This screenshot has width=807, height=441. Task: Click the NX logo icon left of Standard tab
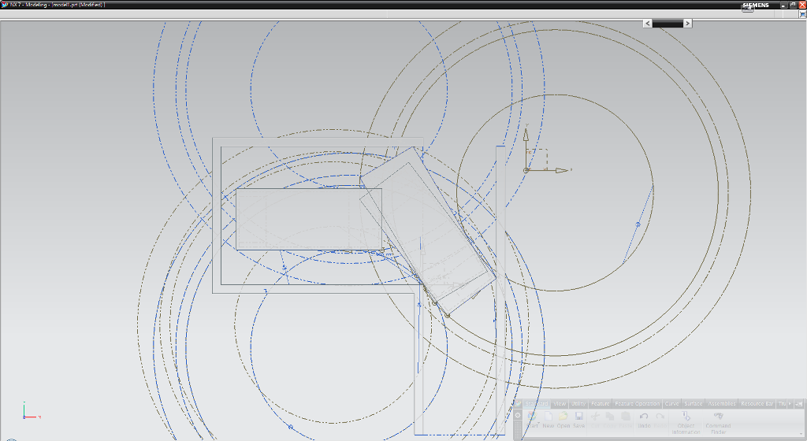point(518,403)
